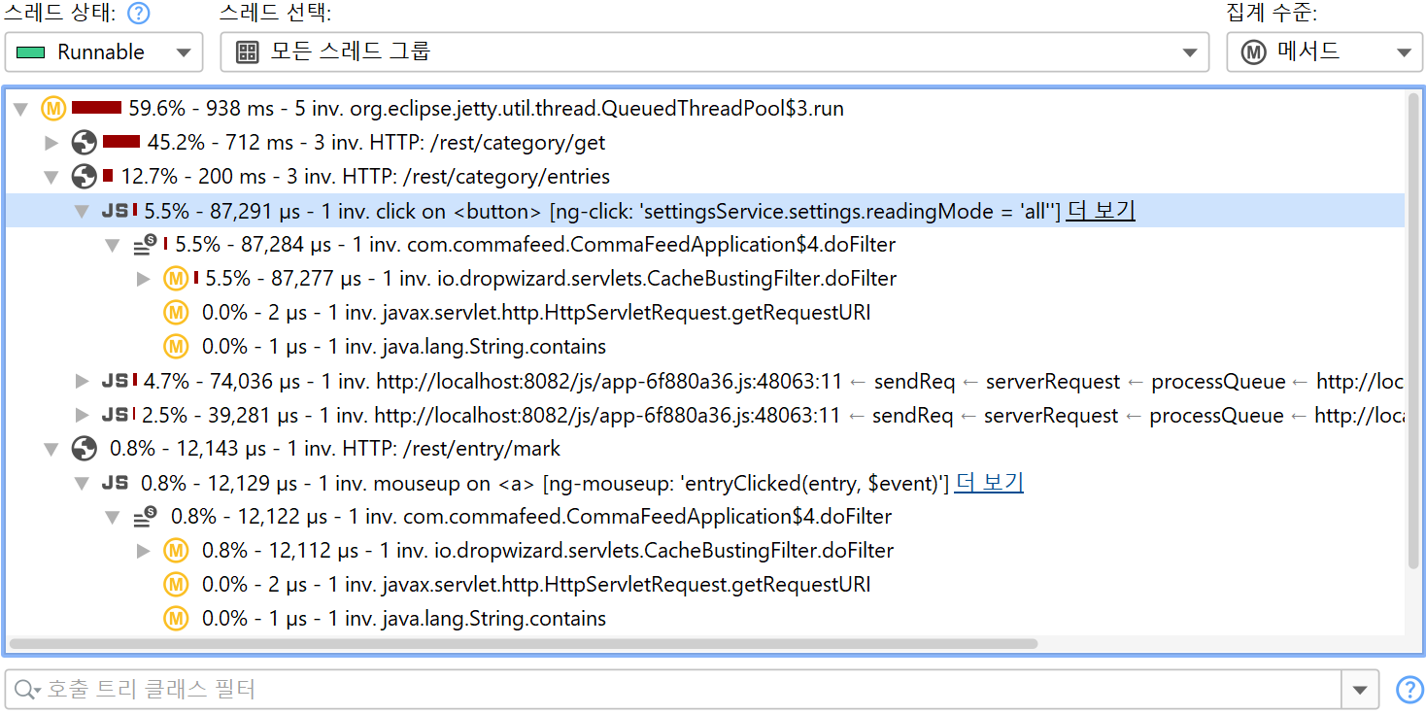
Task: Click the JS icon on the 74,036 μs row
Action: (x=115, y=382)
